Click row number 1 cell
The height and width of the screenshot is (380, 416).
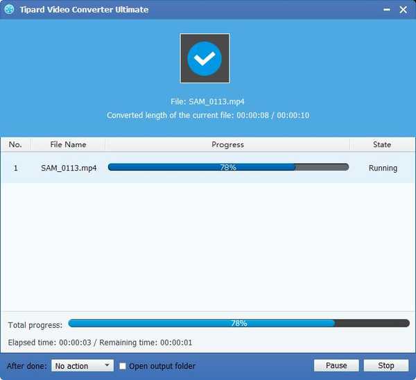[x=15, y=168]
